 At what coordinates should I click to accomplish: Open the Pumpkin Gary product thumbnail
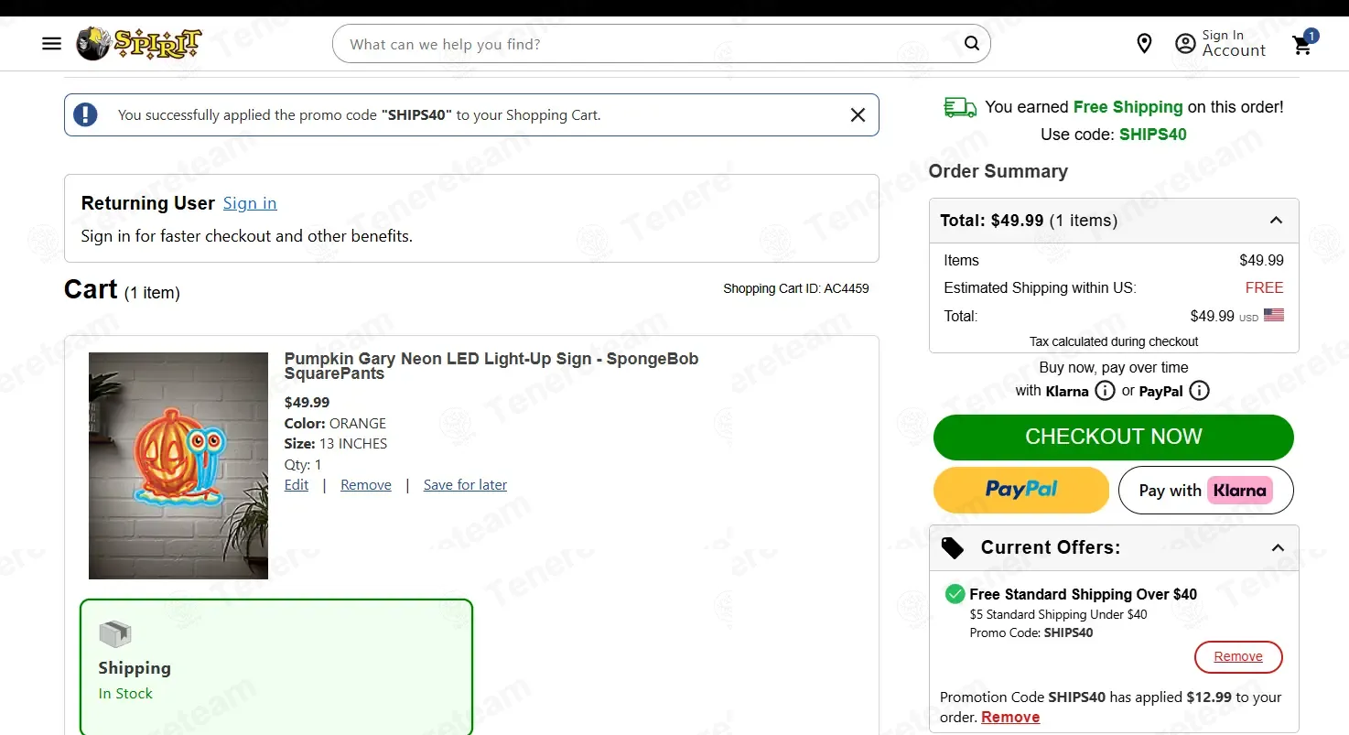point(178,466)
